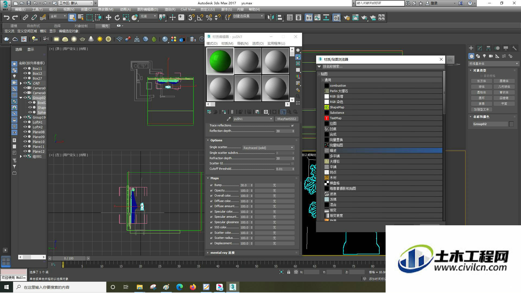Open the Single scatter Raytraced dropdown
This screenshot has width=521, height=293.
[268, 148]
